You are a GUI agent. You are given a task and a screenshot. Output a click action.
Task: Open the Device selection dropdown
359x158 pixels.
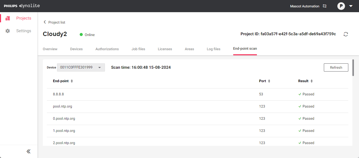81,67
